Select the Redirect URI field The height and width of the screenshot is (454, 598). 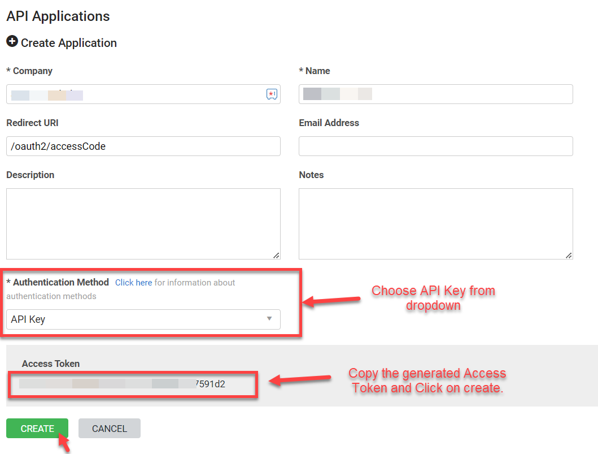pos(143,146)
